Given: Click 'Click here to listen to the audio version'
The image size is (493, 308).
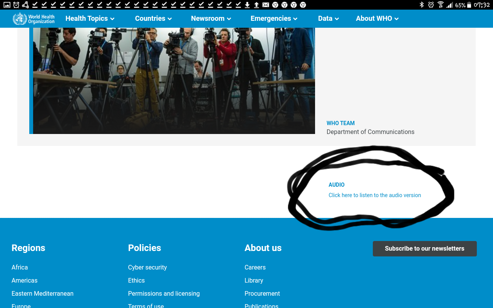Looking at the screenshot, I should coord(374,195).
